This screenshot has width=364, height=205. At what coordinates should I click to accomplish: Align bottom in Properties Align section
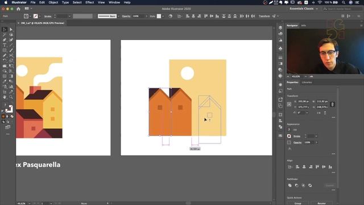click(x=330, y=167)
